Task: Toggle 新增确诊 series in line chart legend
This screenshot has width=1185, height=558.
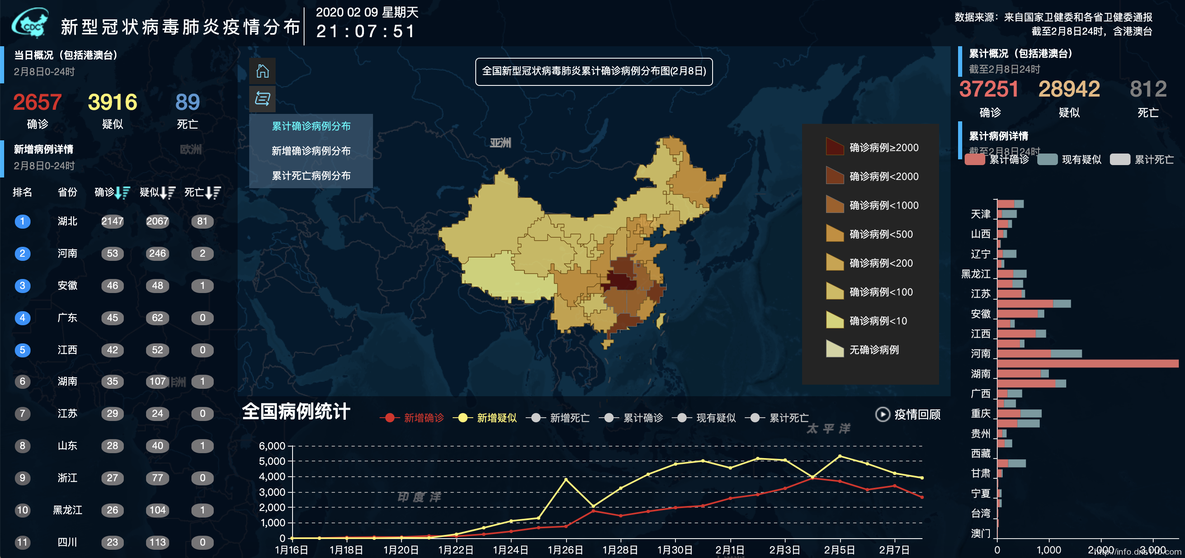Action: click(412, 418)
